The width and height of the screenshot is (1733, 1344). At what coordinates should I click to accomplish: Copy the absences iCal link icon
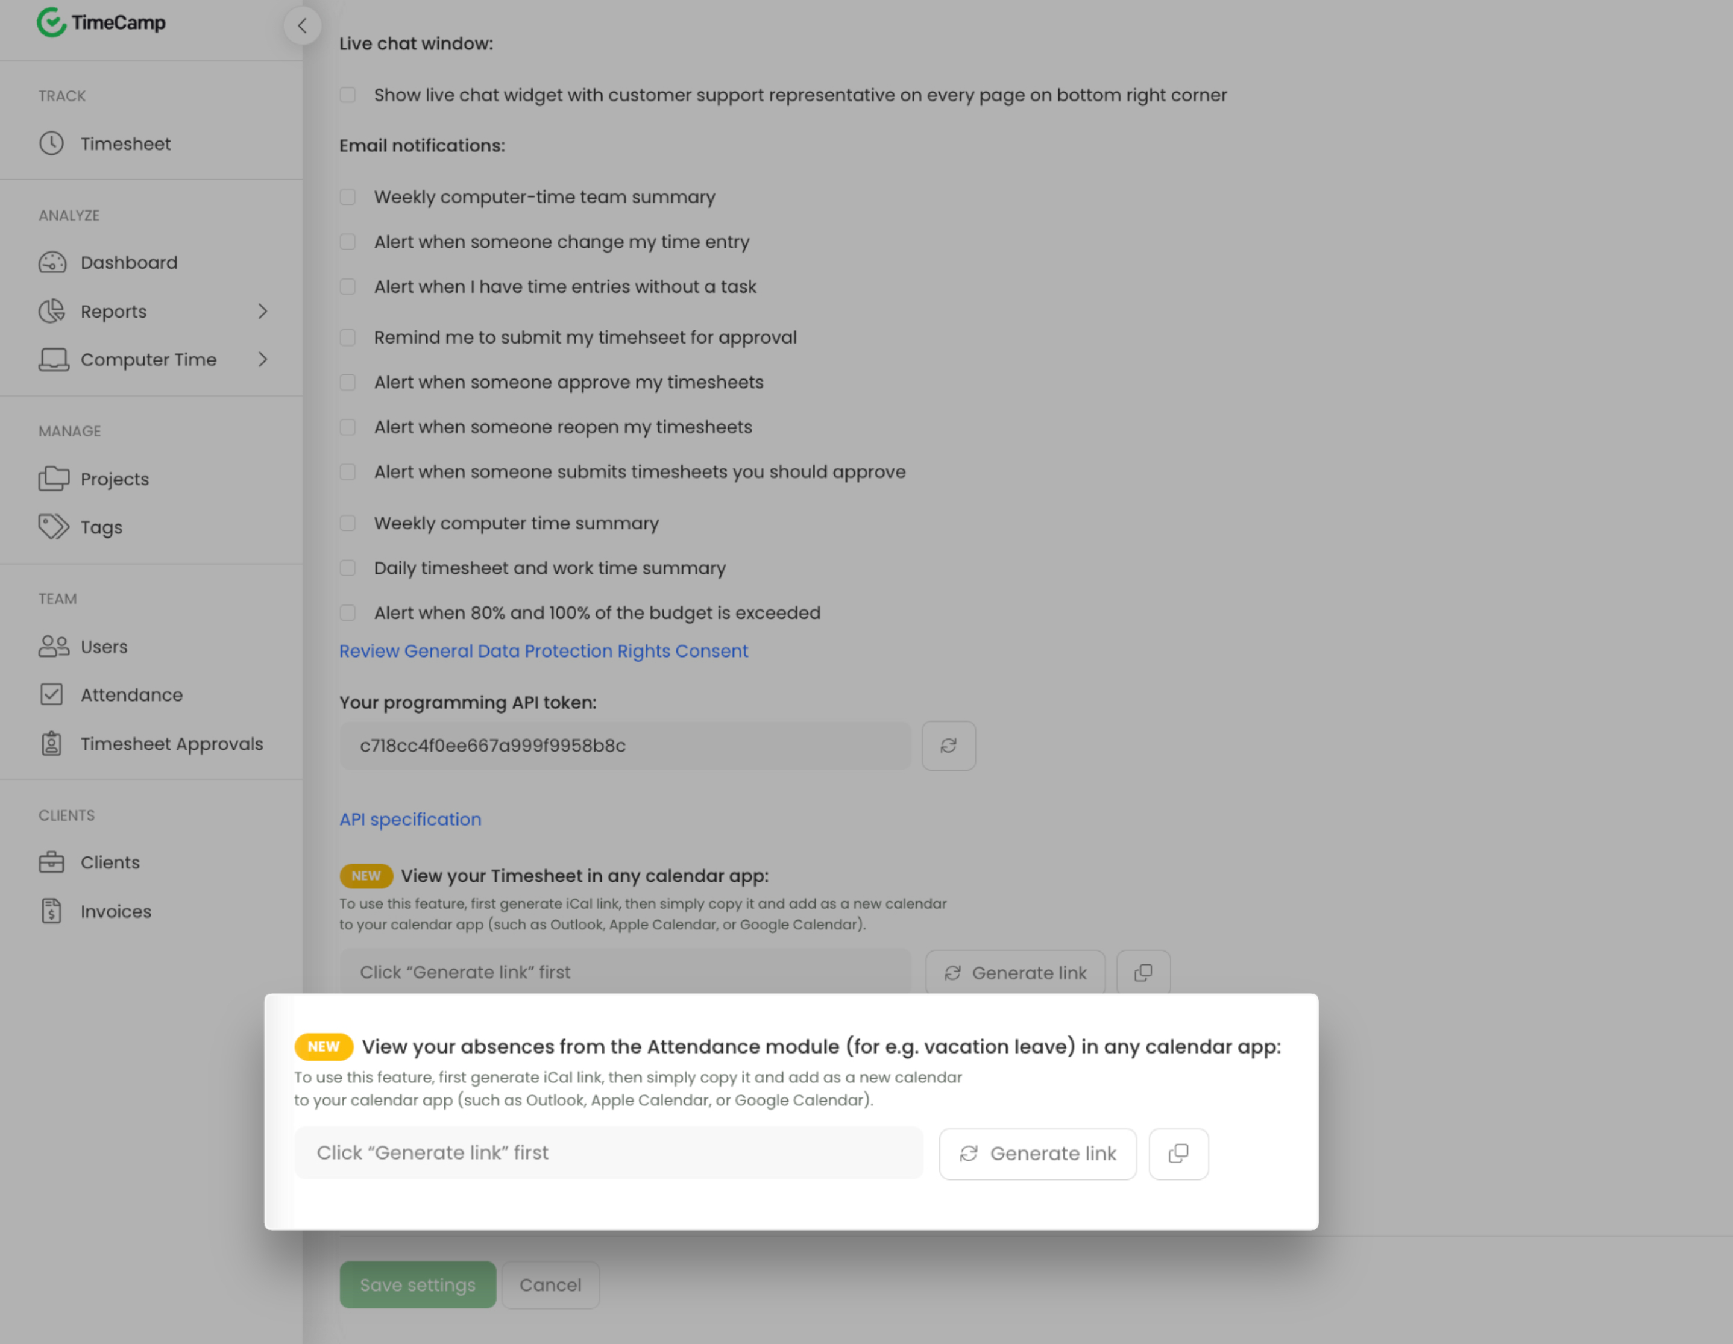[x=1178, y=1154]
